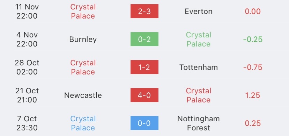
Task: Select the 1.25 handicap value
Action: coord(253,95)
